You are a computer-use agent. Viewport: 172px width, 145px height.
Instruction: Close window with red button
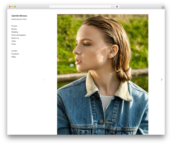(x=10, y=7)
